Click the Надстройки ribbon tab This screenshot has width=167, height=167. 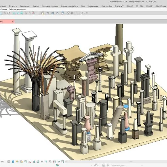click(x=107, y=6)
